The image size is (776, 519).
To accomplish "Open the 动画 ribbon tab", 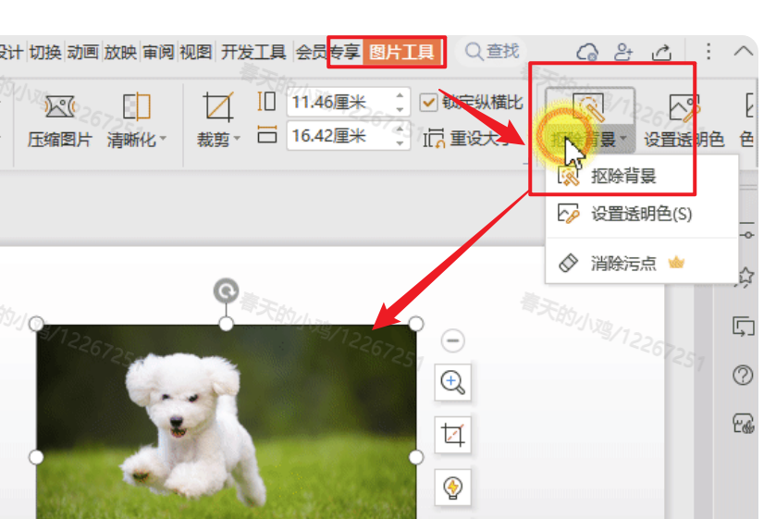I will point(82,52).
